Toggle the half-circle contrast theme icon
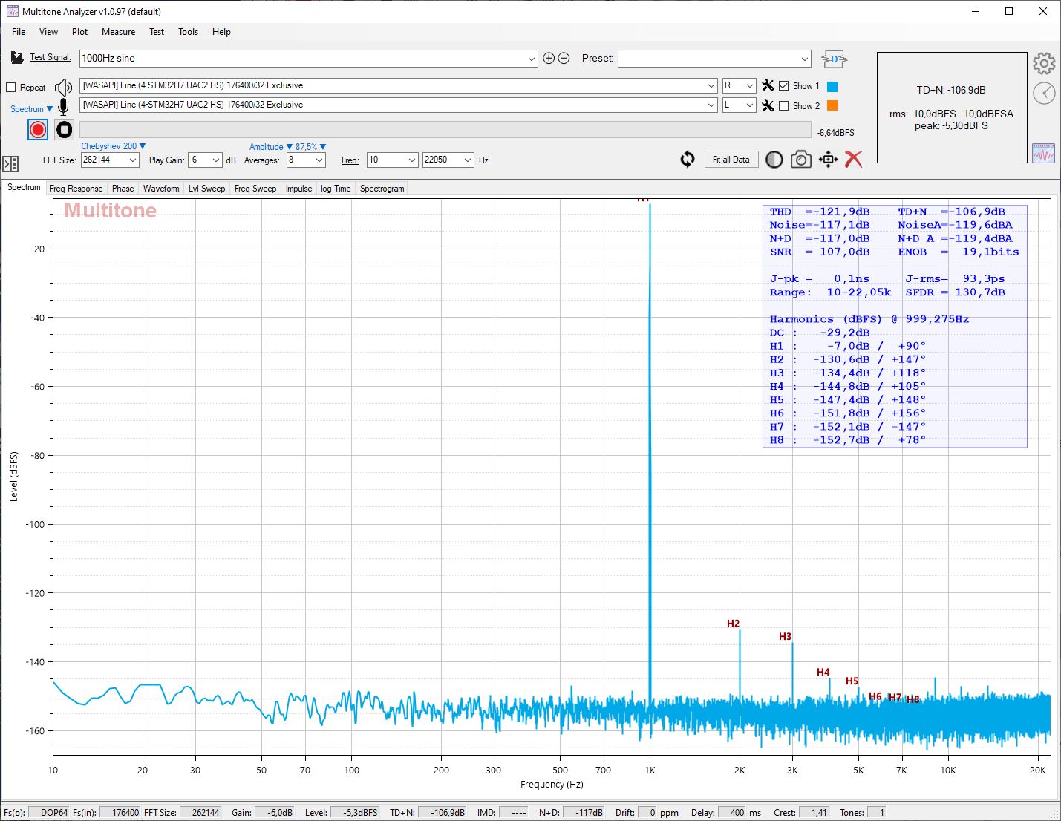 click(x=774, y=160)
